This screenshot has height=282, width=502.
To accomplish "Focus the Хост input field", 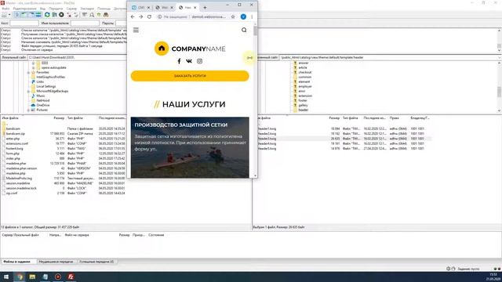I will click(24, 23).
